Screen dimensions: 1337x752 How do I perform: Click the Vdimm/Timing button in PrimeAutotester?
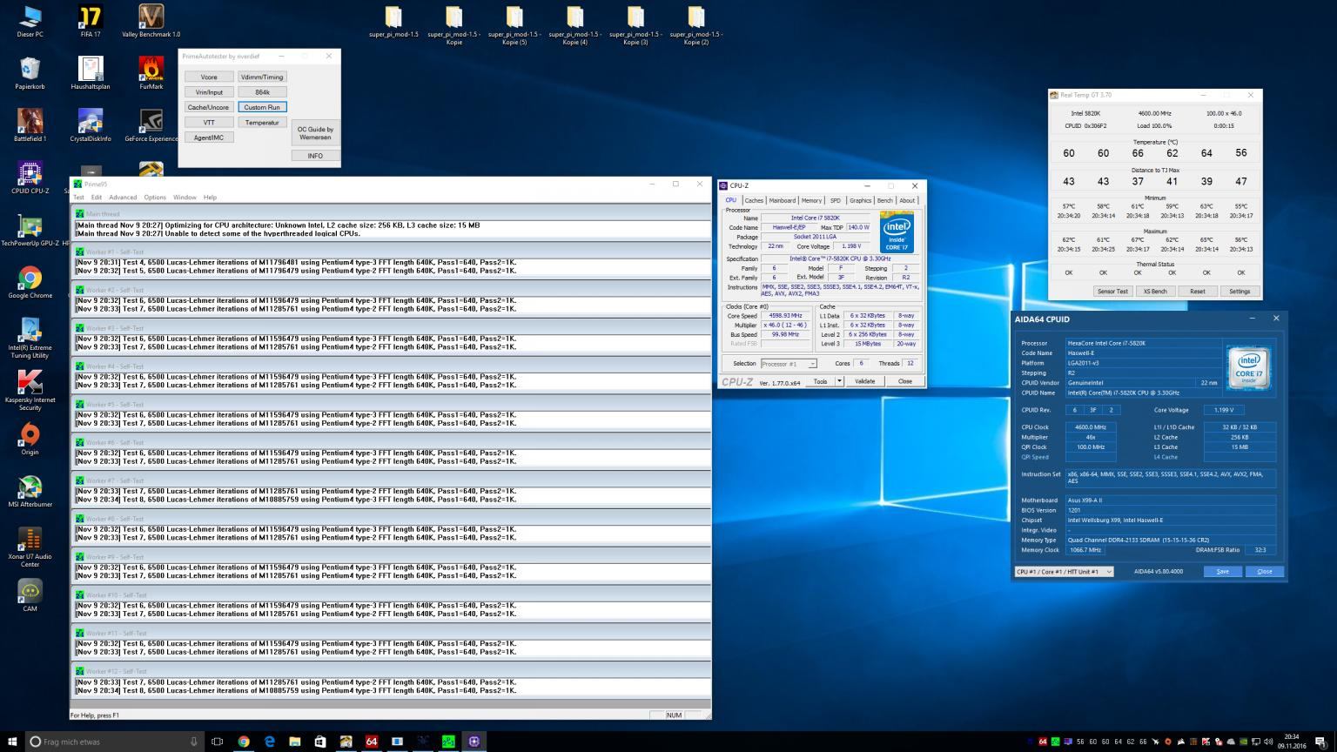pos(262,77)
